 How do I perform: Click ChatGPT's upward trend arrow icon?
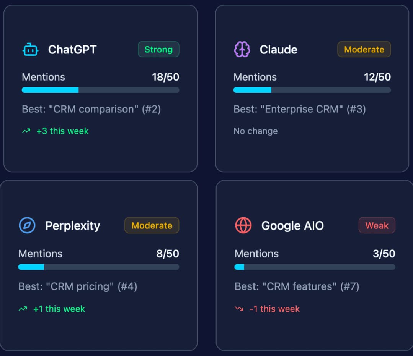[26, 131]
